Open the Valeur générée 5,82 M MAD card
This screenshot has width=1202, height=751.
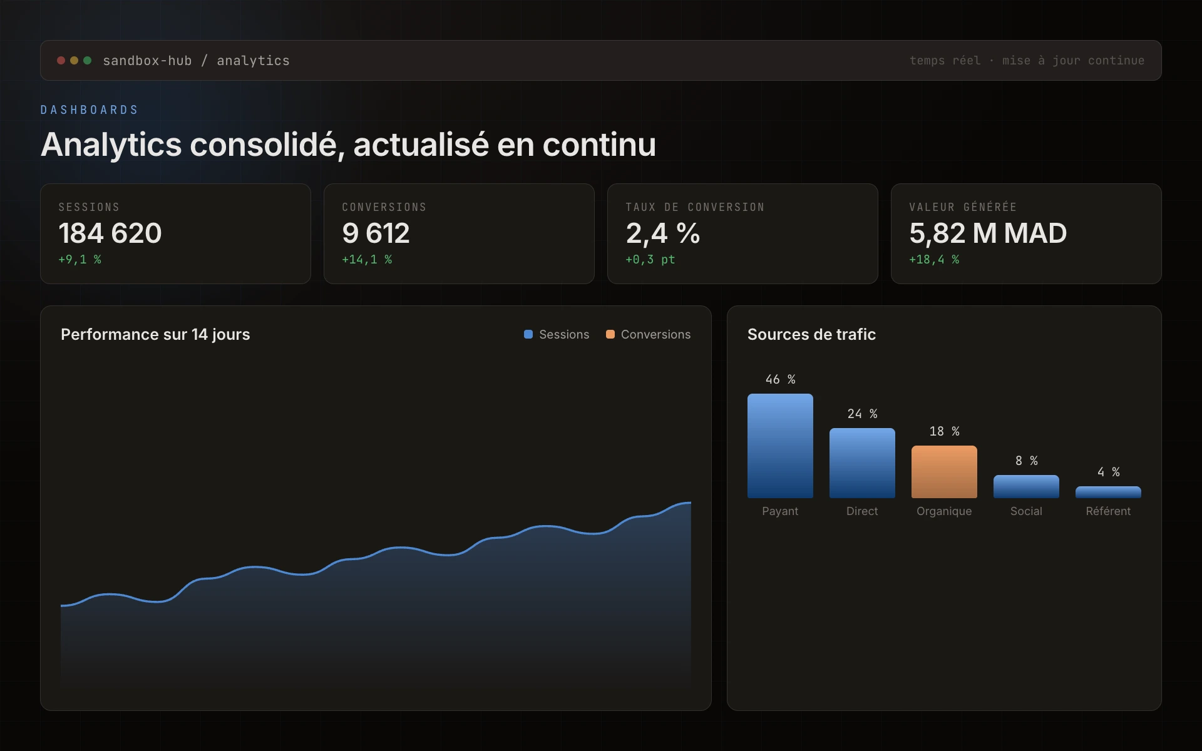click(x=1026, y=233)
